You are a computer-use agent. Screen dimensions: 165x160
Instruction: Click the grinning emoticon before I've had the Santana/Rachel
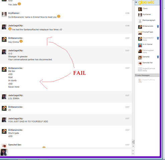tap(10, 29)
